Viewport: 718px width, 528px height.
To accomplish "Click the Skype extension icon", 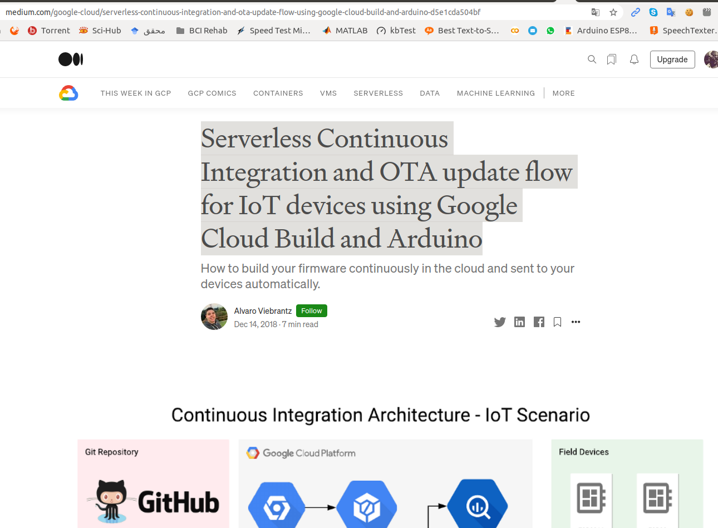I will pos(653,12).
